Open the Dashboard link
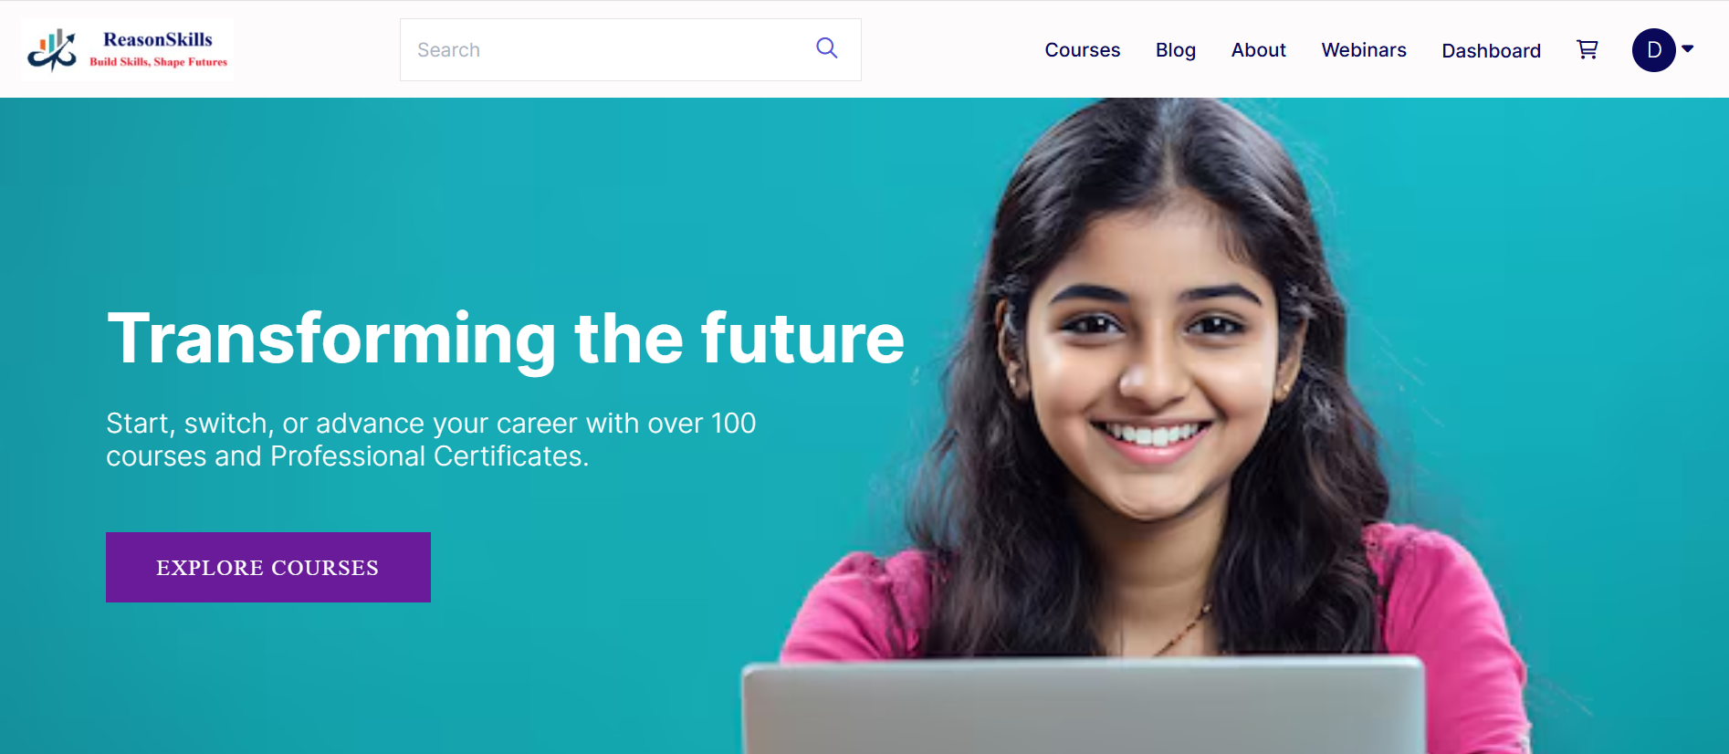1729x754 pixels. click(1492, 51)
